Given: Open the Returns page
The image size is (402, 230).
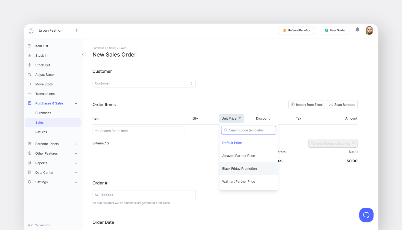Looking at the screenshot, I should click(x=41, y=132).
